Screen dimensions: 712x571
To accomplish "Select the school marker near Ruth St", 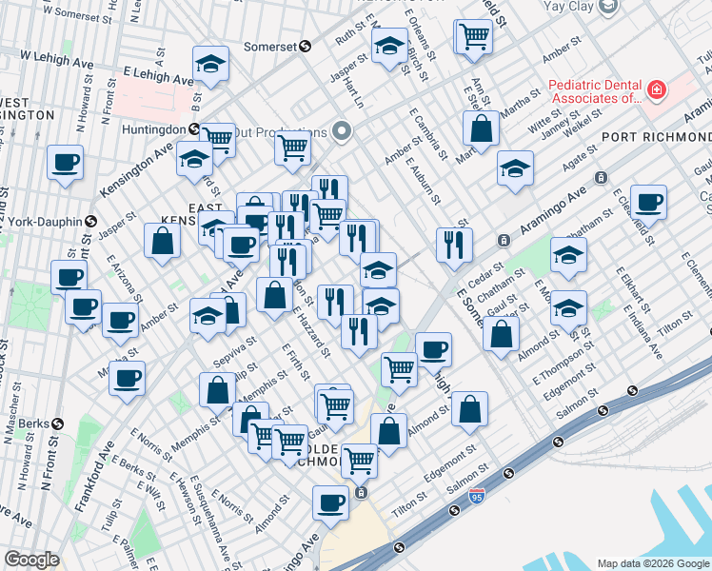I will coord(389,47).
